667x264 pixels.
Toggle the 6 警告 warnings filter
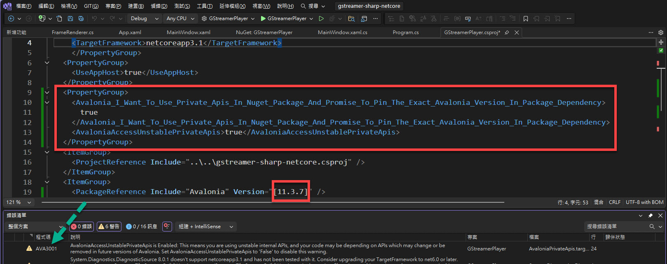109,227
